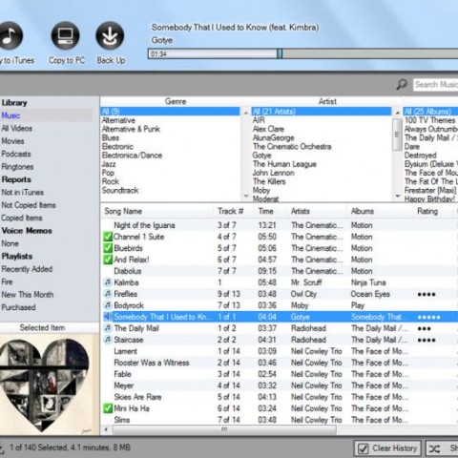This screenshot has width=458, height=458.
Task: Sort by the Song Name column header
Action: (x=157, y=211)
